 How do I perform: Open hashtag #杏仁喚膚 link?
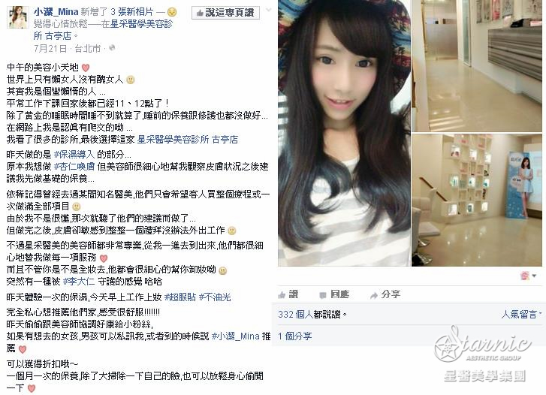(x=74, y=167)
